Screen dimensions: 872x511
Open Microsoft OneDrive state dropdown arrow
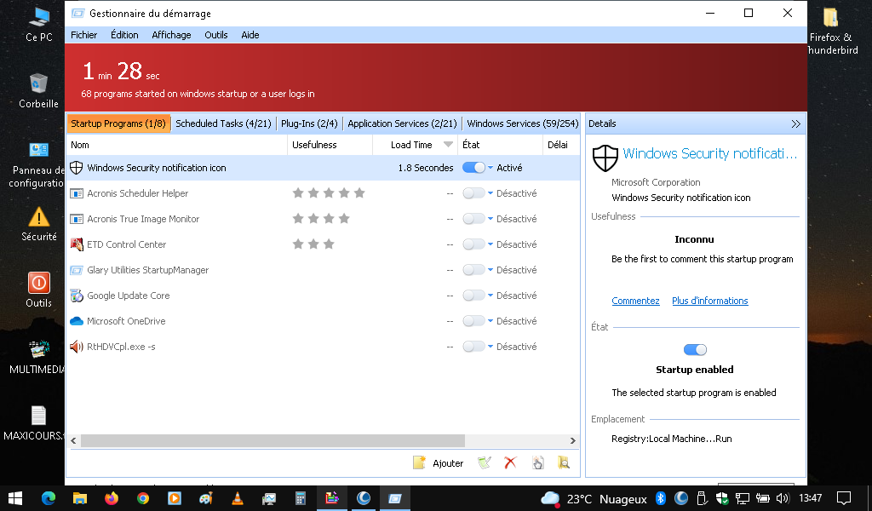pyautogui.click(x=490, y=321)
